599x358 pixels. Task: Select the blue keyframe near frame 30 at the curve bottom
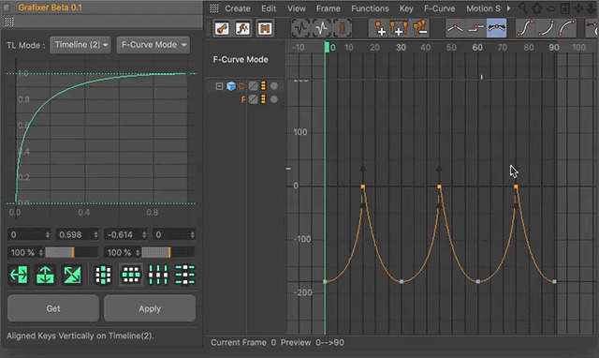click(402, 281)
